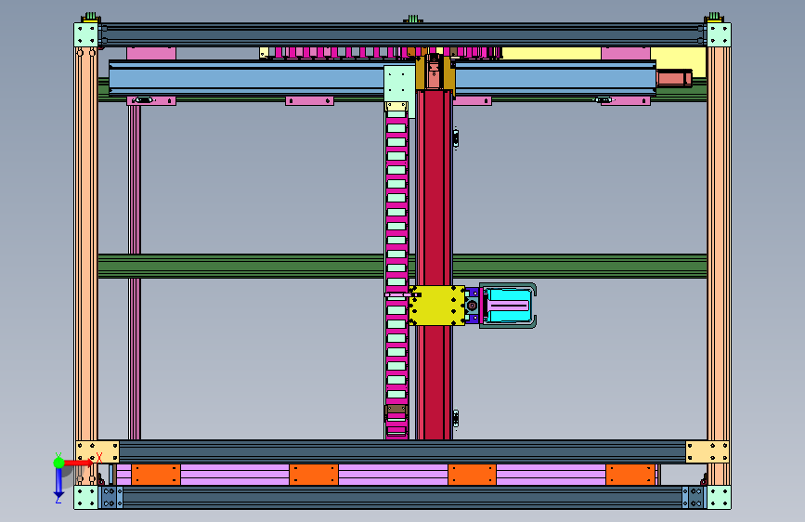
Task: Select the rightmost orange block on the violet rail
Action: pos(630,475)
